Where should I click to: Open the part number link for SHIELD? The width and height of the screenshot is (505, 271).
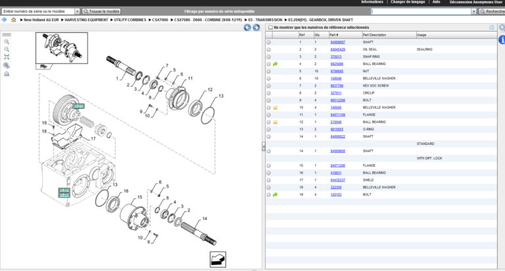point(337,180)
